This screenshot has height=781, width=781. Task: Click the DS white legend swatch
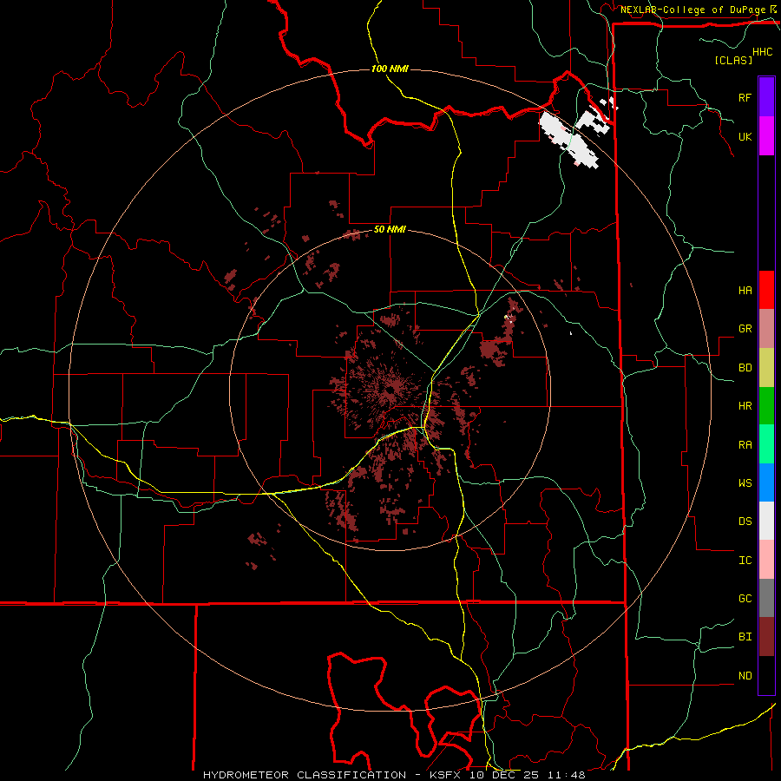[766, 521]
